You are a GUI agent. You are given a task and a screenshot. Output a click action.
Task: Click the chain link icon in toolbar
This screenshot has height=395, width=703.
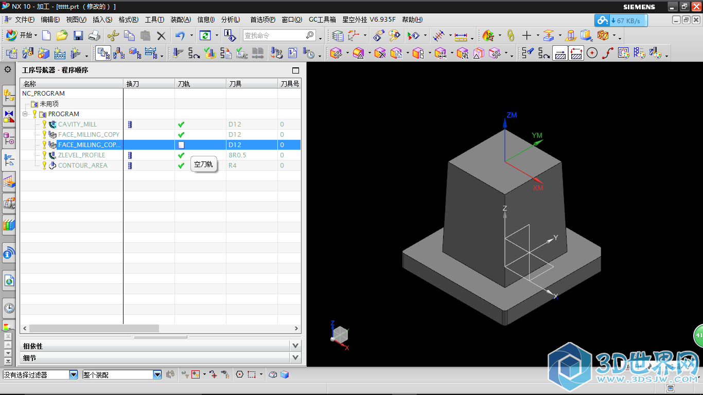click(511, 35)
